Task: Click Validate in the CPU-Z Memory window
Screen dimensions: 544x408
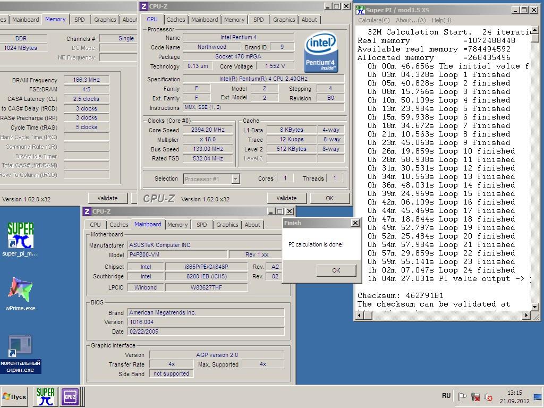Action: [x=107, y=198]
